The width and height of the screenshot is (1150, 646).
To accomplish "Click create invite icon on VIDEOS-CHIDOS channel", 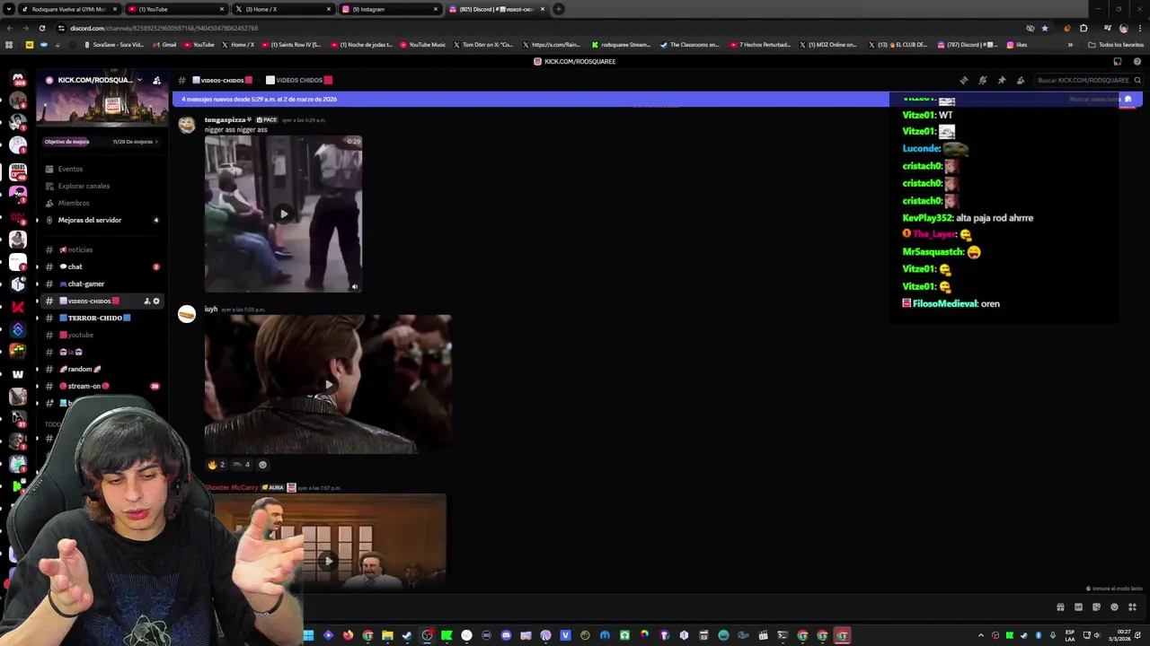I will [x=146, y=301].
